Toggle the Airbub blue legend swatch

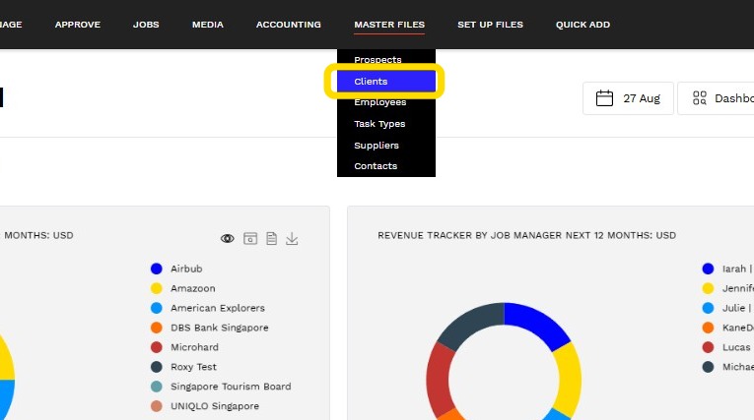157,269
